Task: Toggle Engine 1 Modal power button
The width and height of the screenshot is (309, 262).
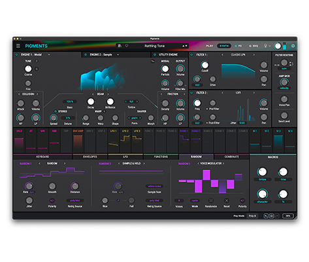Action: (x=17, y=54)
